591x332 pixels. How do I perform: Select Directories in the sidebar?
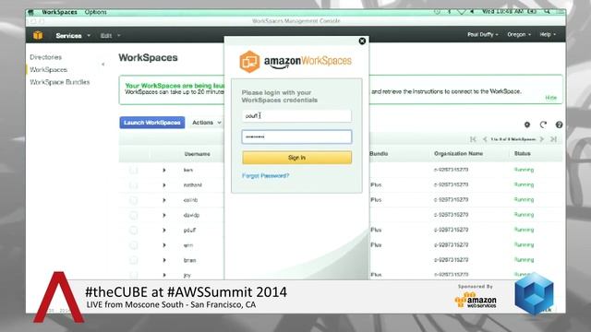(x=45, y=57)
